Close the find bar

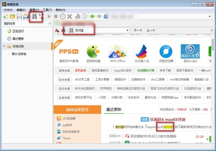[212, 30]
